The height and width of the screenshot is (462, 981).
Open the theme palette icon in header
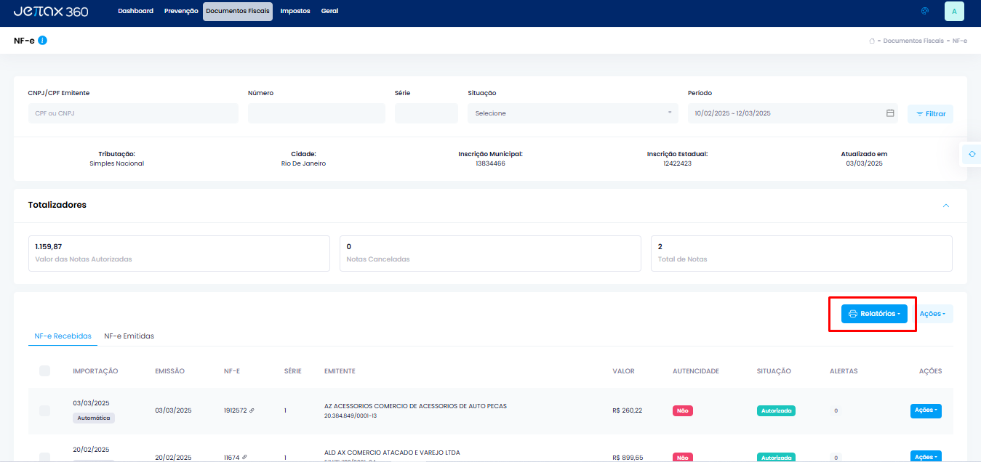[x=925, y=11]
